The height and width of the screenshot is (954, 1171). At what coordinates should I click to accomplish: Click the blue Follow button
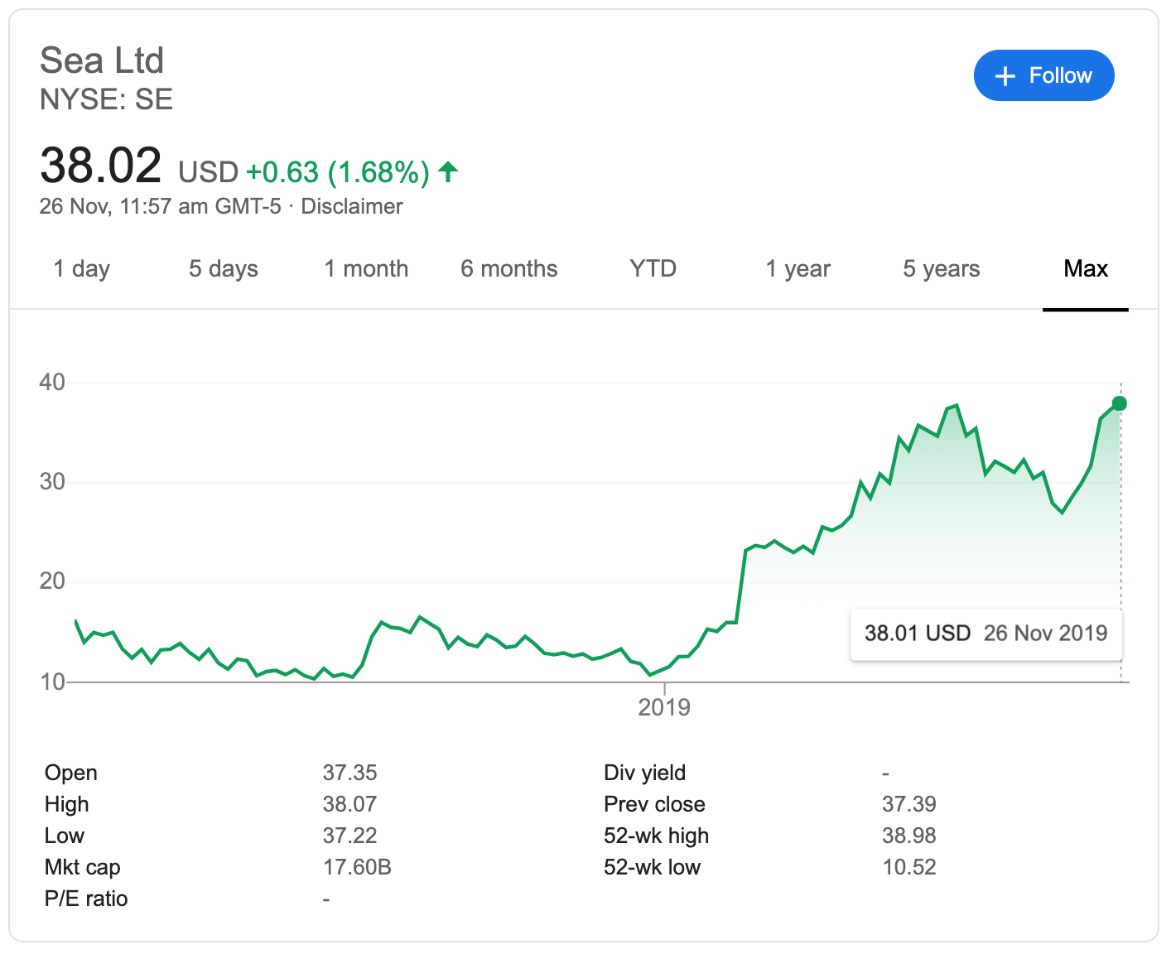[1043, 75]
